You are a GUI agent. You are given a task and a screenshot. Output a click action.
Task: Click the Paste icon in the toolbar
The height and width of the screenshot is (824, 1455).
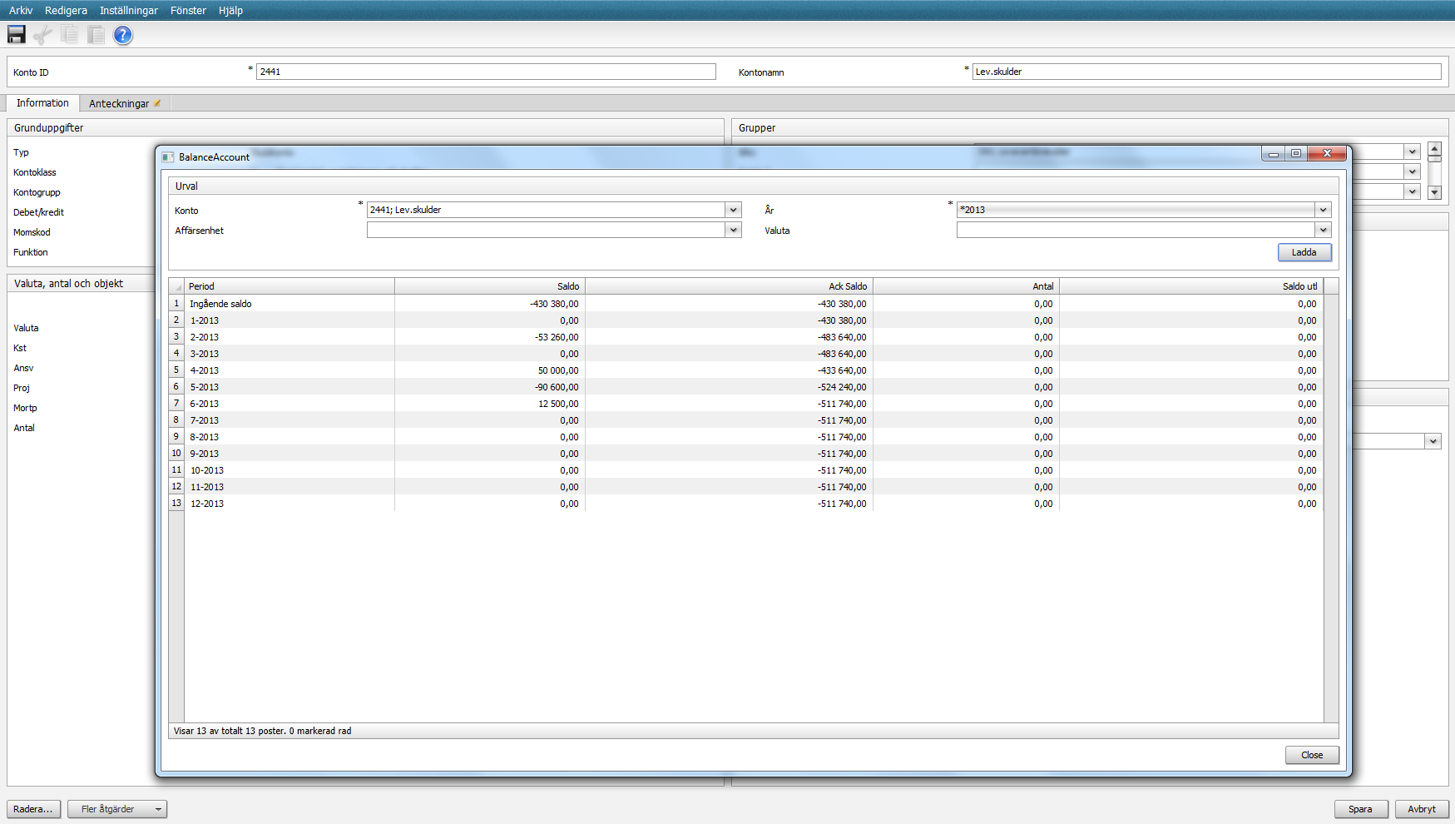pos(96,34)
